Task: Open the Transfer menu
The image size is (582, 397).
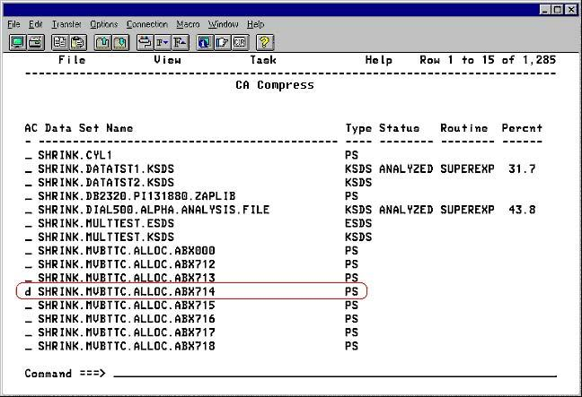Action: [66, 24]
